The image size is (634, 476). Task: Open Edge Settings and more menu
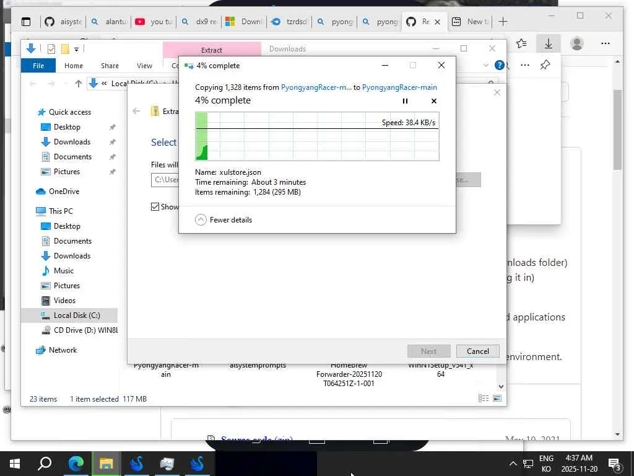coord(606,43)
